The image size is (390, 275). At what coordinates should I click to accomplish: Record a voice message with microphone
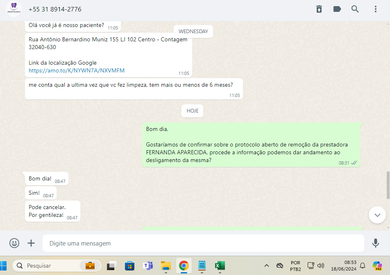(376, 243)
